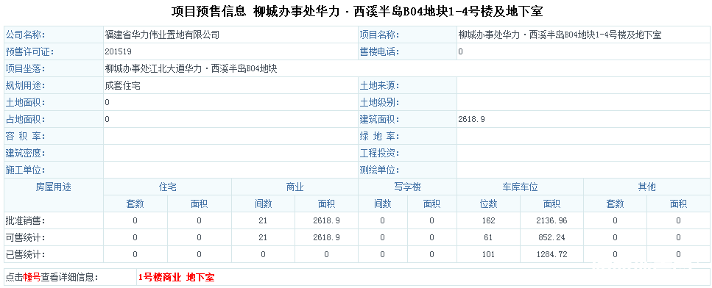Click available parking area 852.24

coord(551,238)
